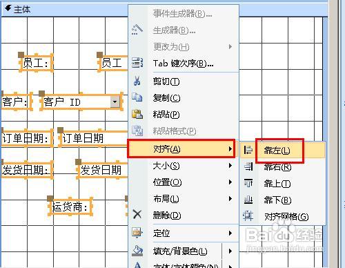Open 大小(S) size entry
The height and width of the screenshot is (268, 345).
click(184, 166)
